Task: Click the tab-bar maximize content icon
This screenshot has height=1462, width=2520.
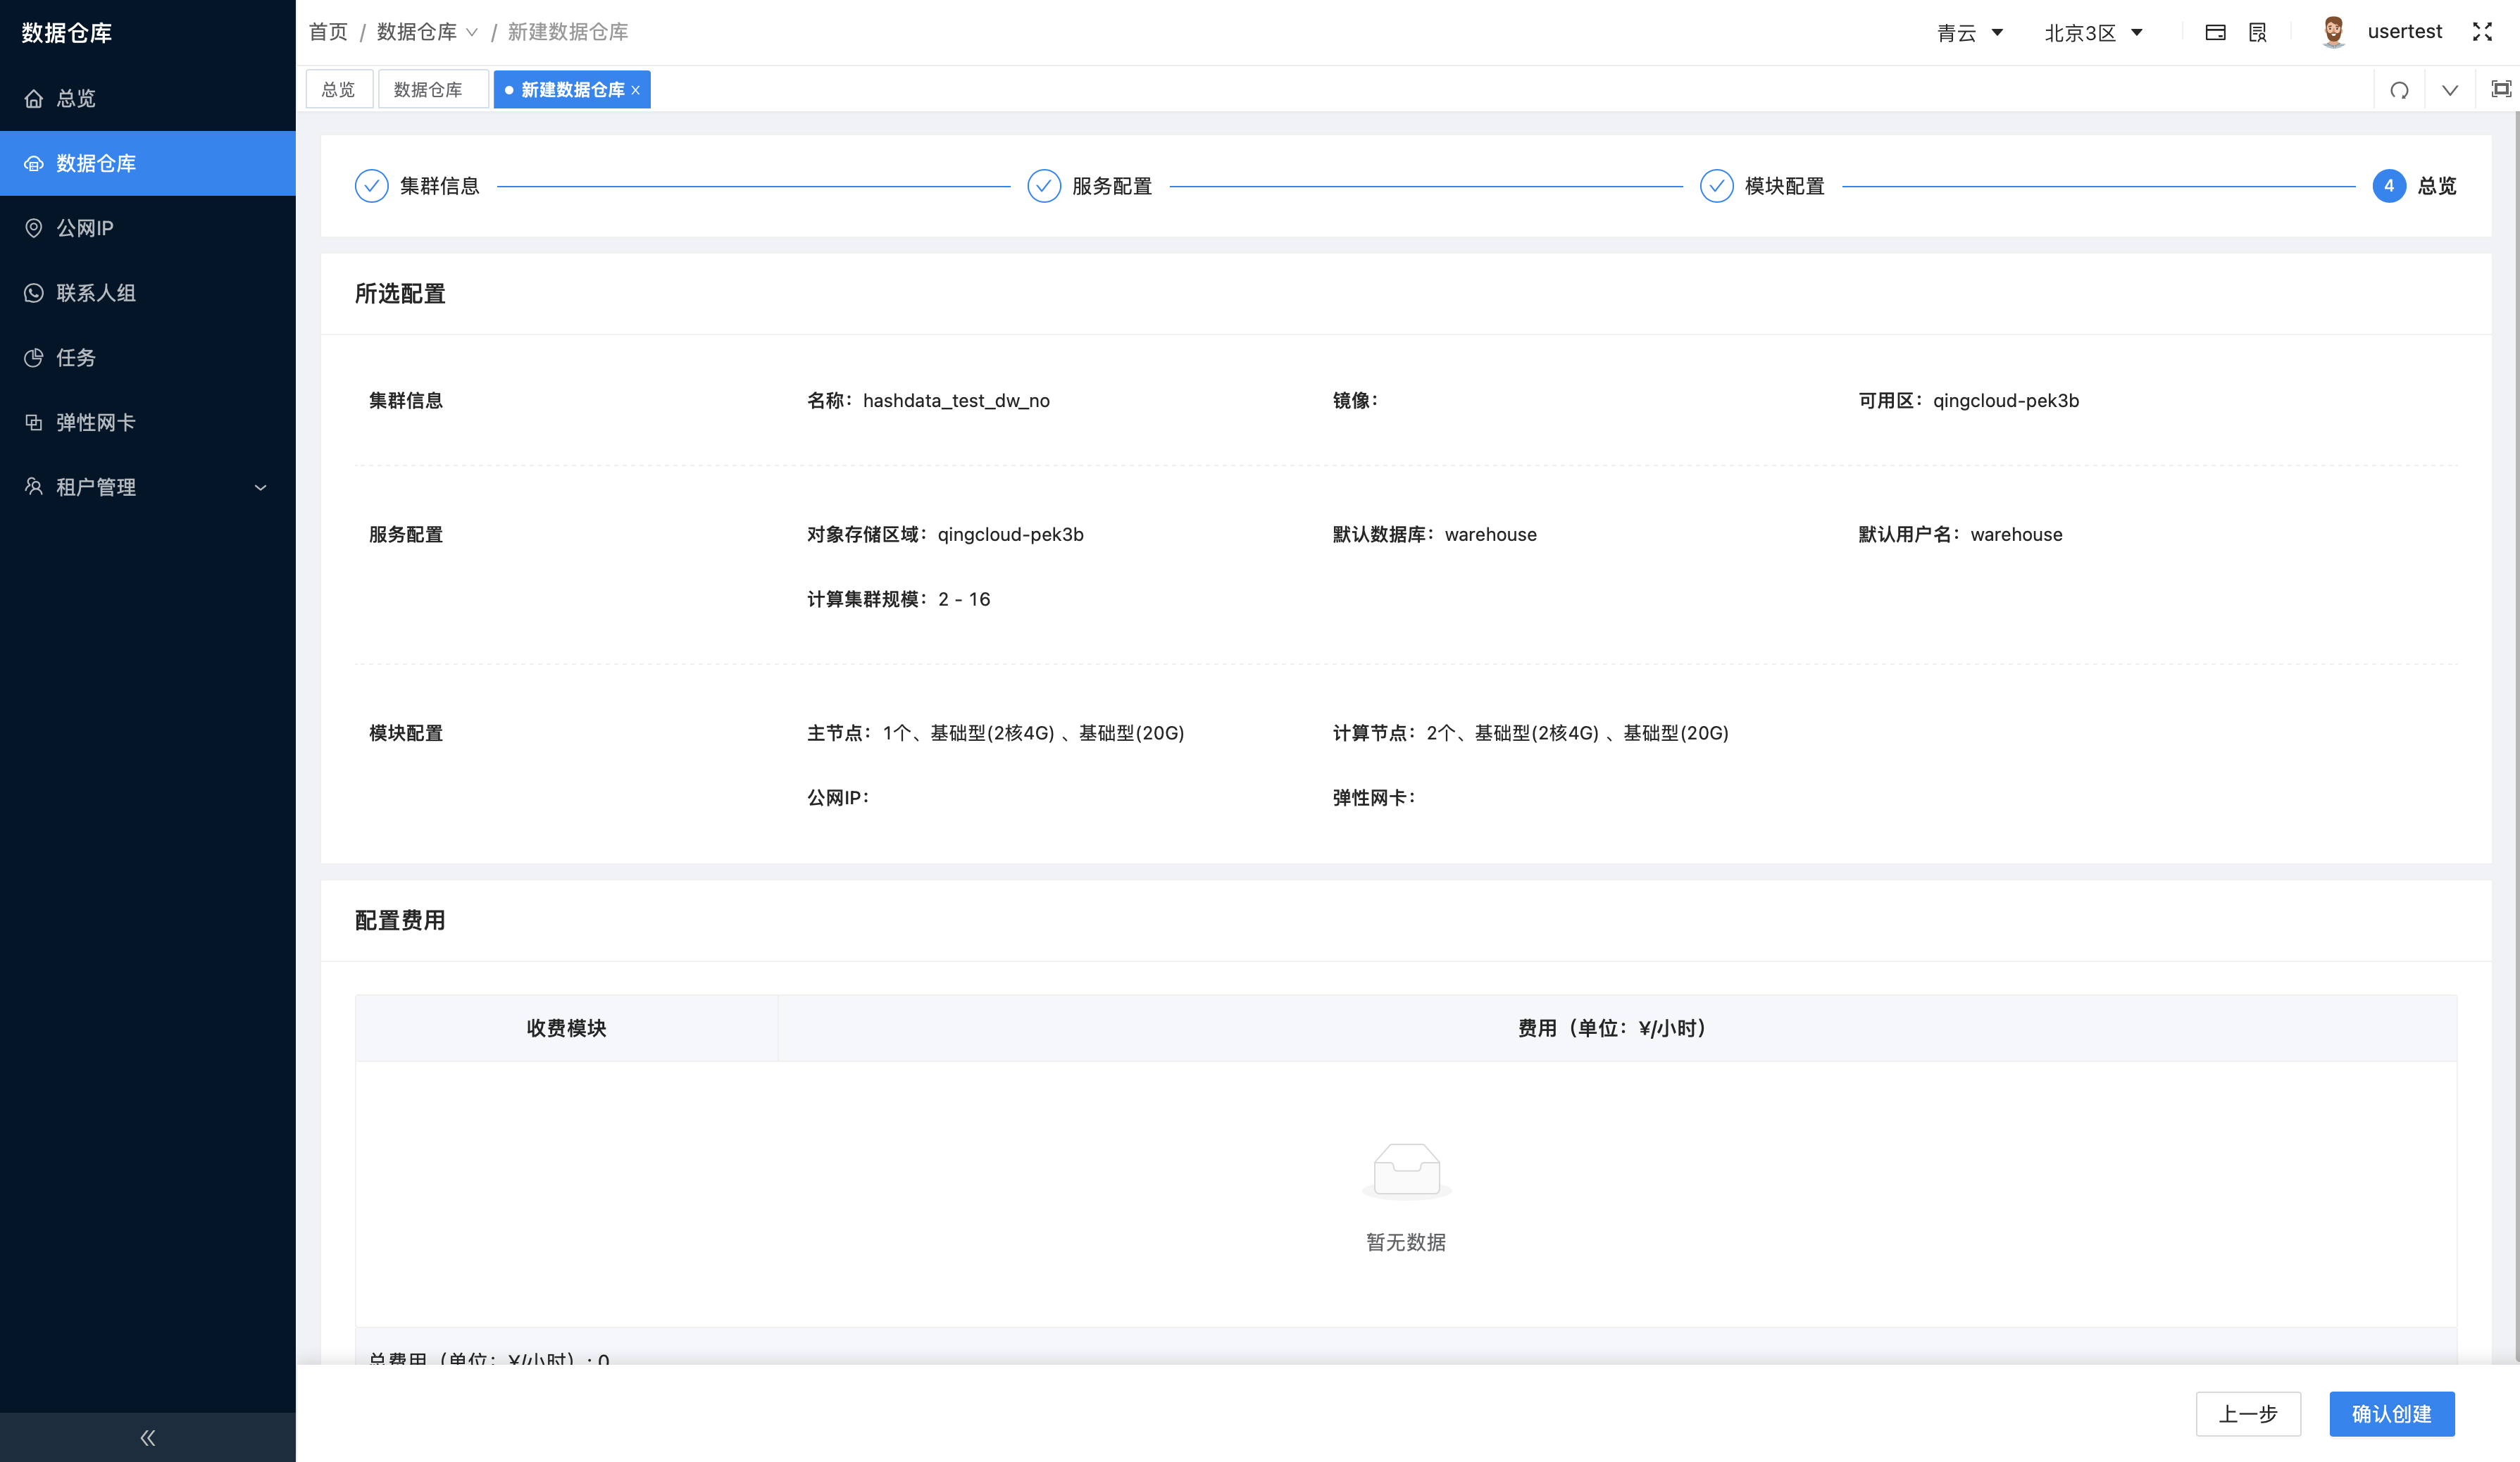Action: [x=2501, y=90]
